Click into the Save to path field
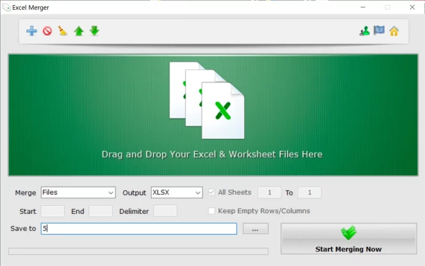Screen dimensions: 425x266 [x=139, y=229]
